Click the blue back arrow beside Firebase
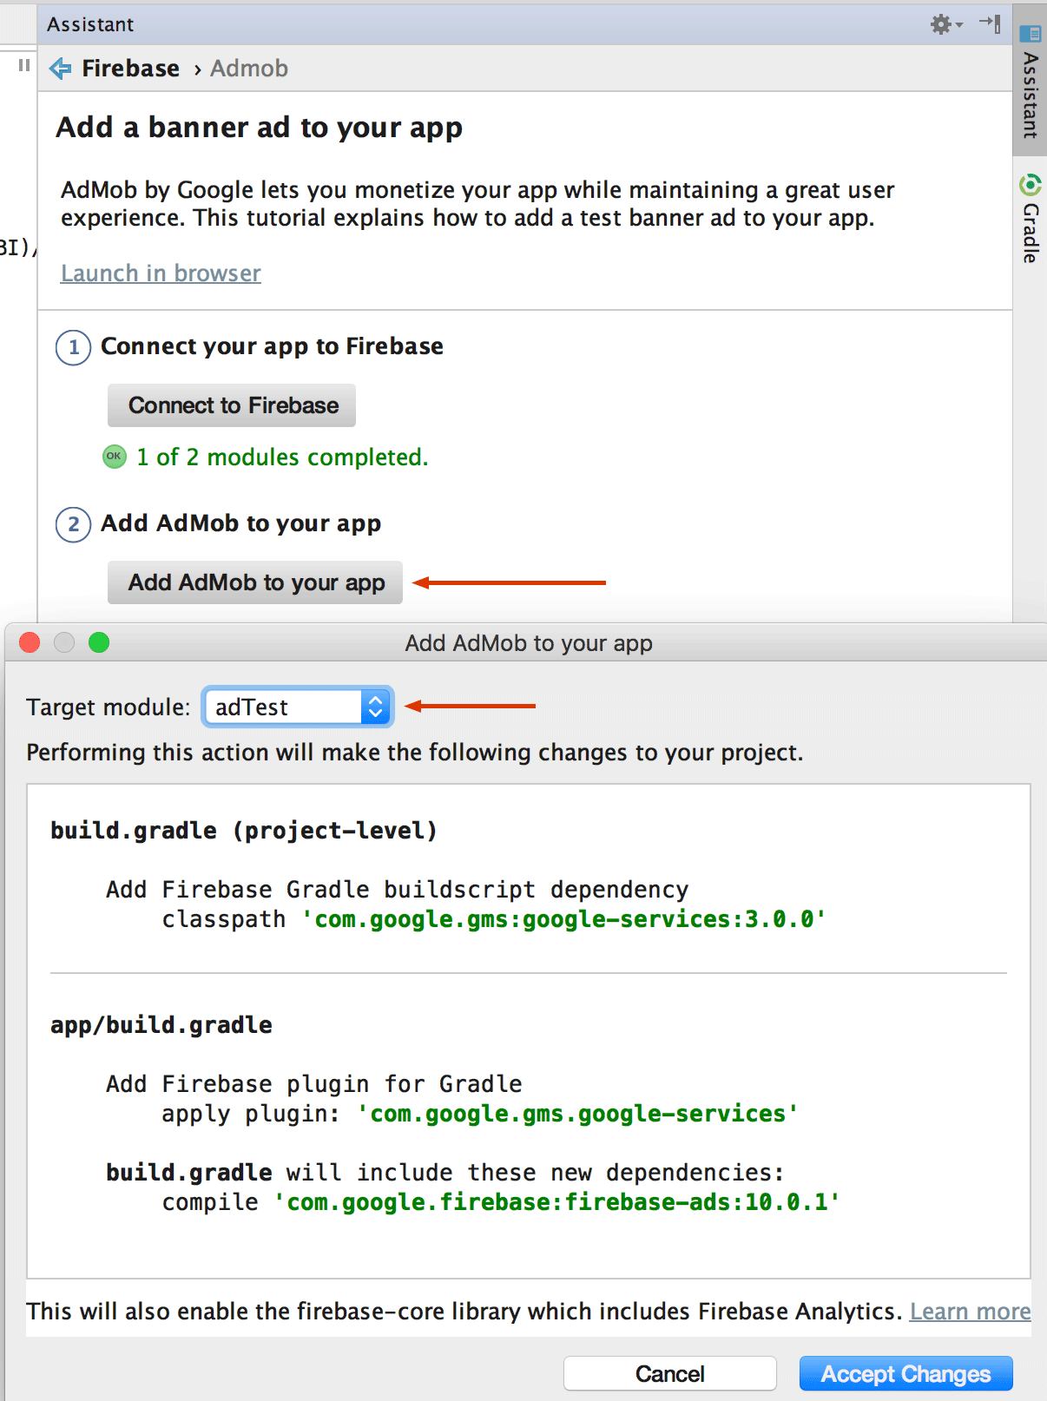Image resolution: width=1047 pixels, height=1401 pixels. (x=61, y=69)
